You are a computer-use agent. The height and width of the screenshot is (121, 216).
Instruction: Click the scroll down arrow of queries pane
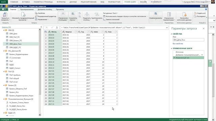pyautogui.click(x=40, y=115)
